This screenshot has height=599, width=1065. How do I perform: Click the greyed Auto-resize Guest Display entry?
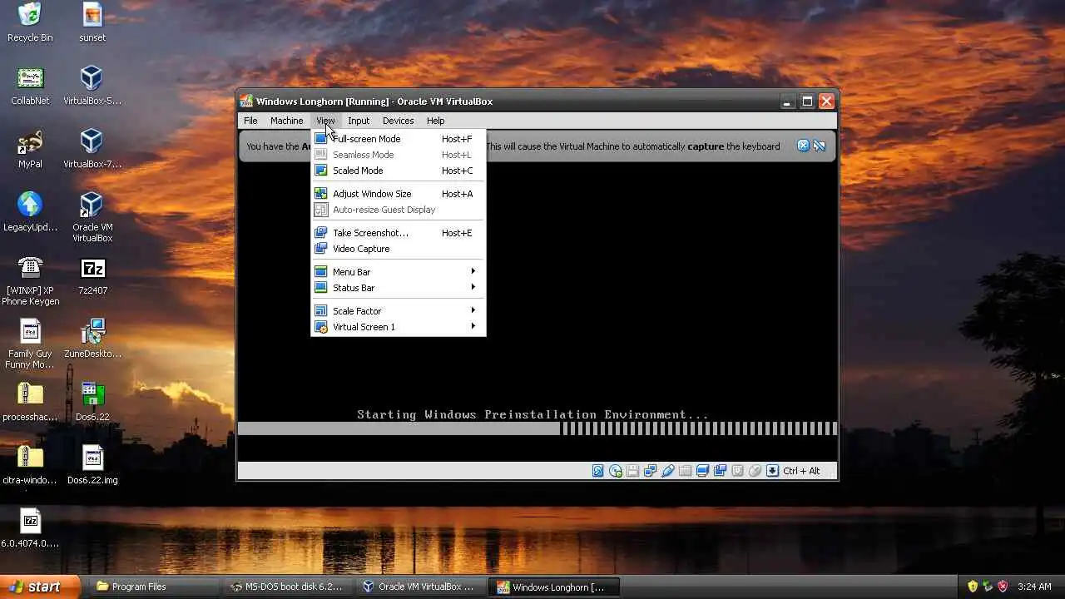pos(398,210)
